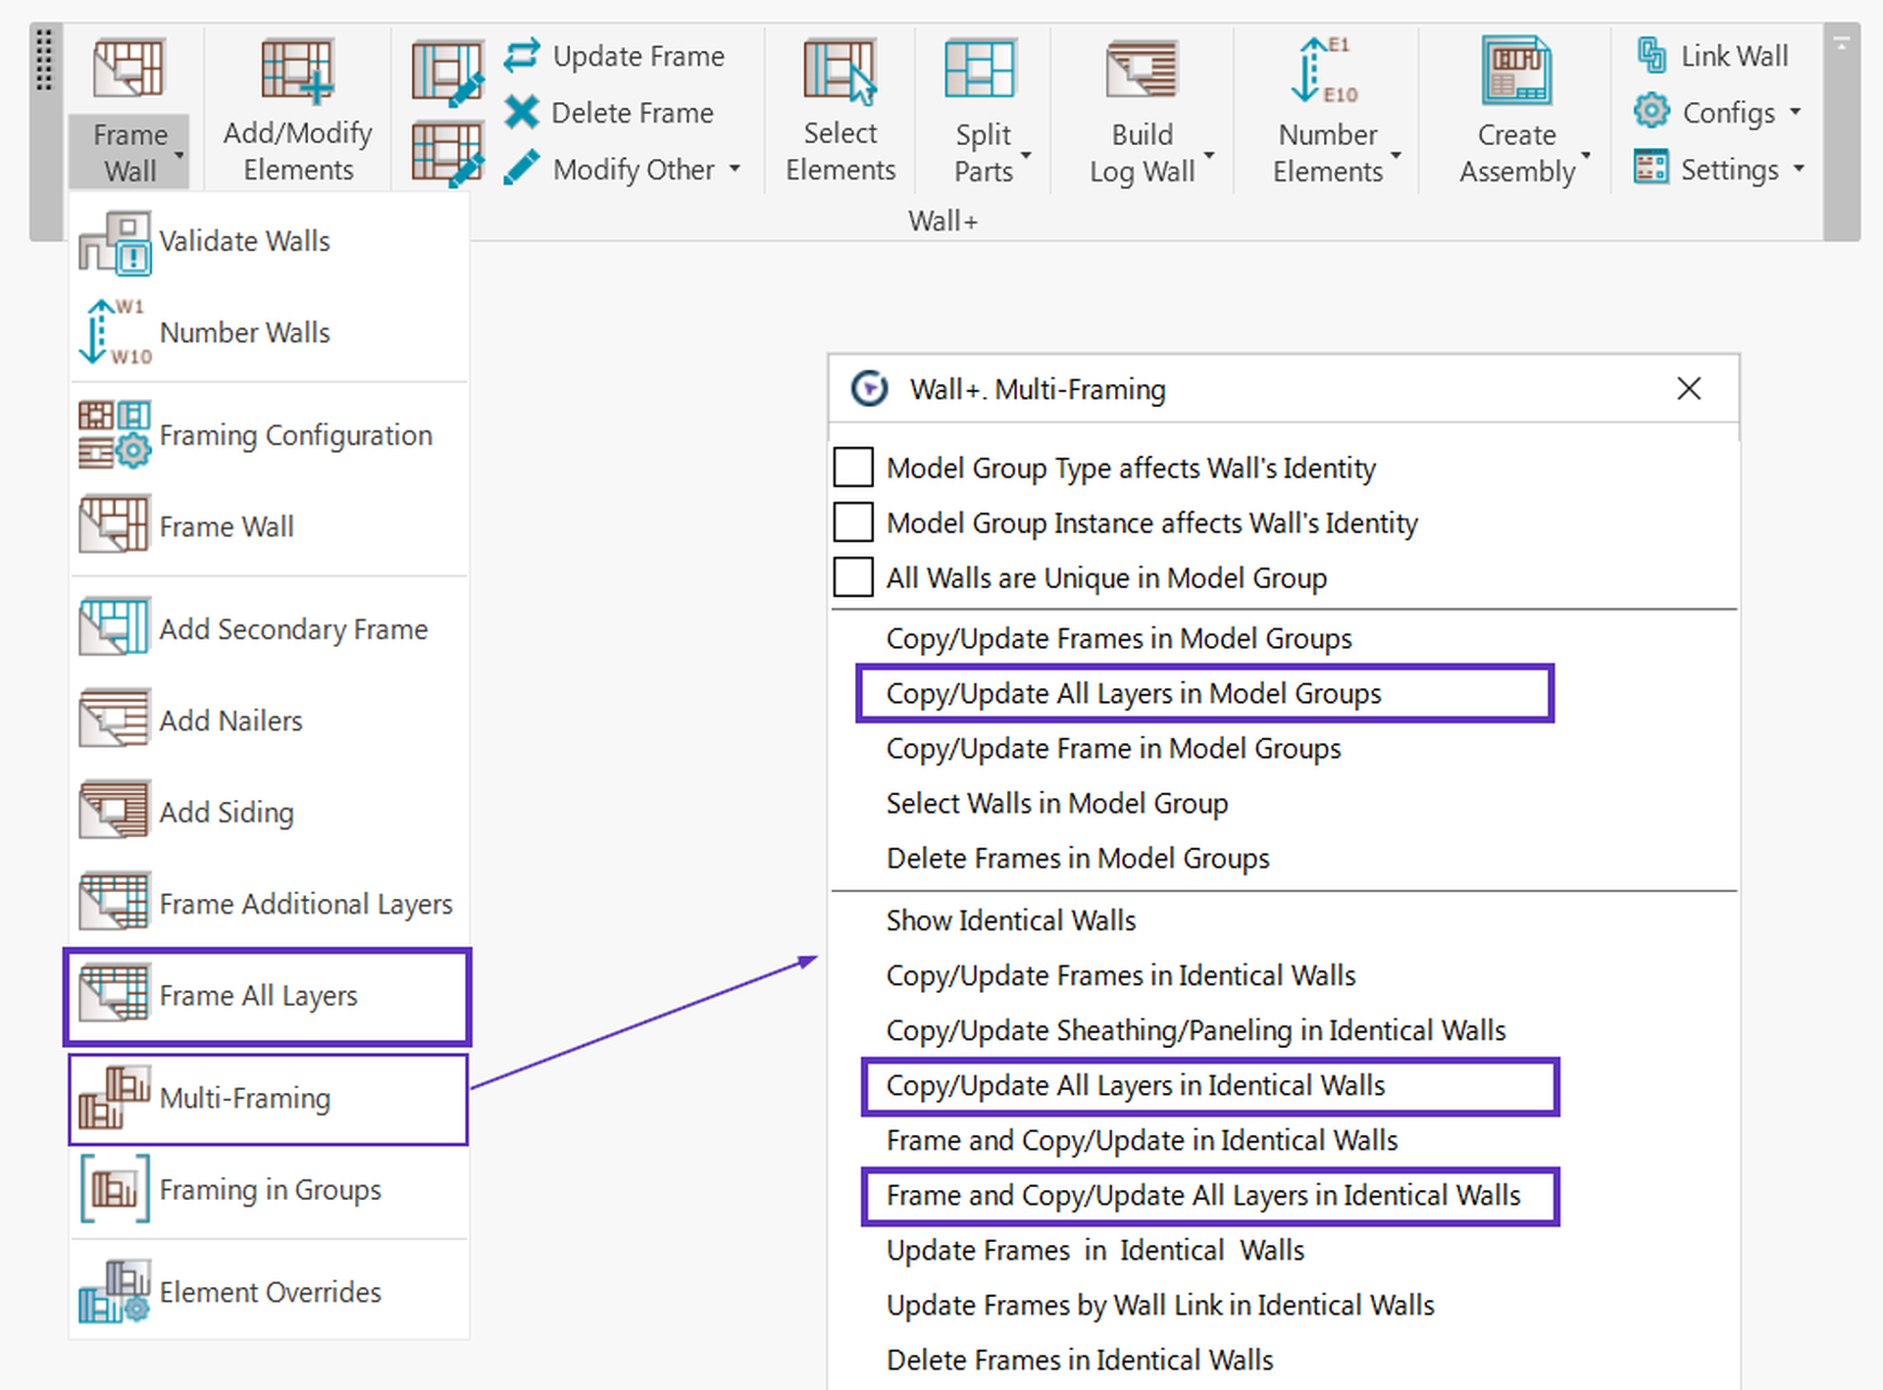Check Model Group Instance affects Wall's Identity
Image resolution: width=1883 pixels, height=1390 pixels.
coord(853,522)
